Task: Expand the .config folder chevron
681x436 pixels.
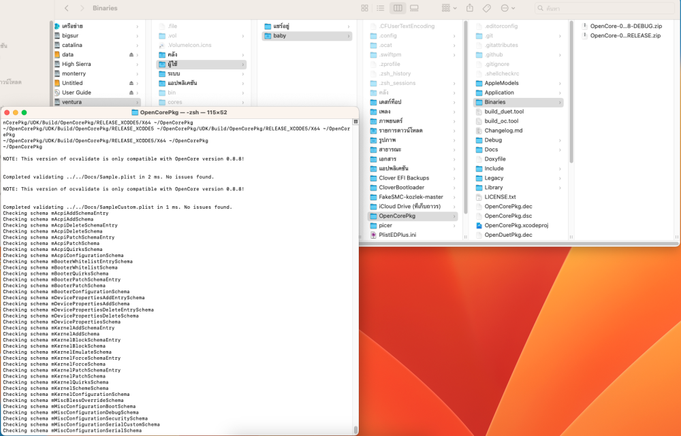Action: tap(454, 35)
